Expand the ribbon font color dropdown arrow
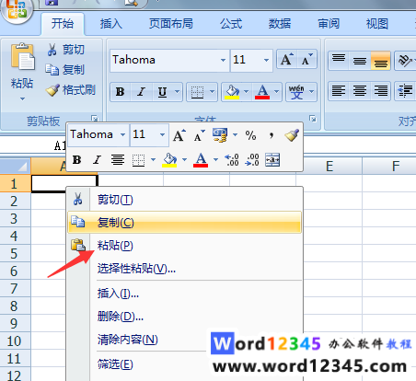The width and height of the screenshot is (416, 381). pyautogui.click(x=276, y=91)
